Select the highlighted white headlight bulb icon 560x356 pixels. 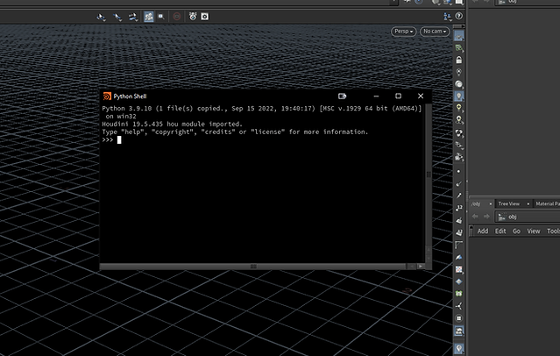(459, 96)
